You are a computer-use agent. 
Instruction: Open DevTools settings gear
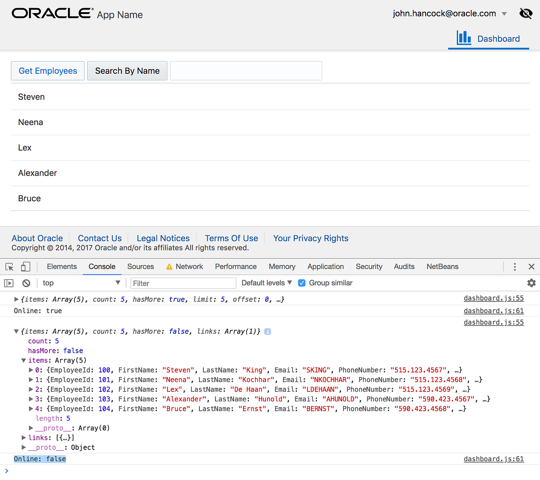coord(531,283)
